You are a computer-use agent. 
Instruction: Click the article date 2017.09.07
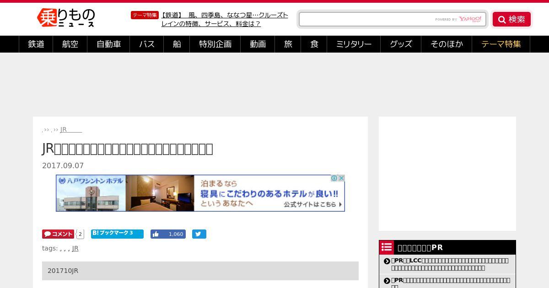63,165
